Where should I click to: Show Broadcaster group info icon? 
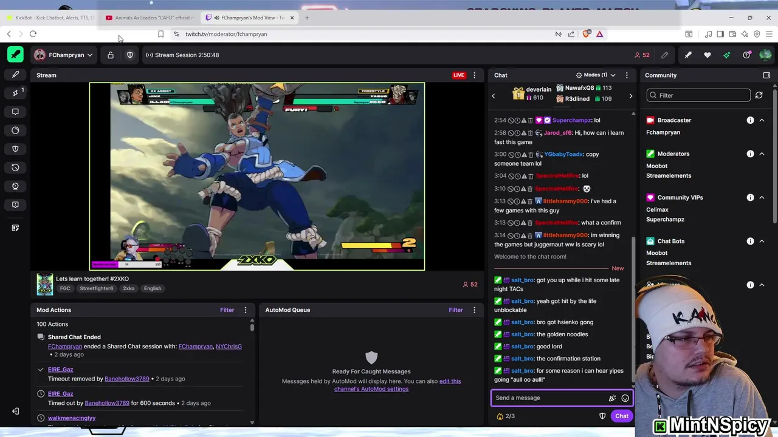(750, 120)
